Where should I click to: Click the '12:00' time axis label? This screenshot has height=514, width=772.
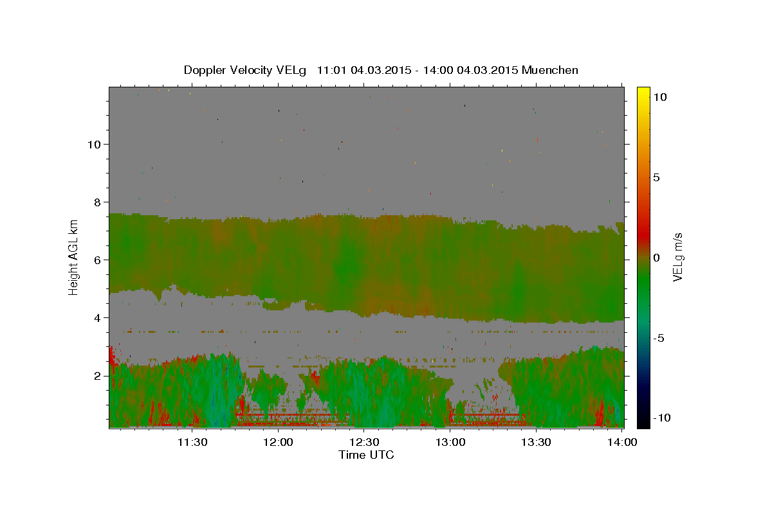278,442
